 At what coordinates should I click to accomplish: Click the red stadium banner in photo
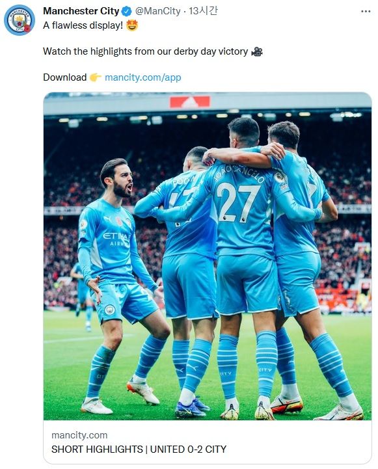pos(190,102)
